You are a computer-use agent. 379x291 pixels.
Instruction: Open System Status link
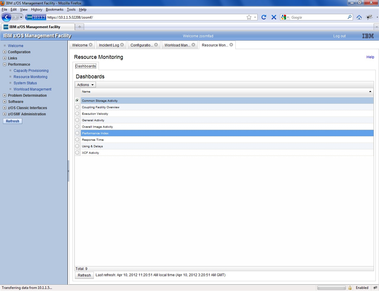25,83
